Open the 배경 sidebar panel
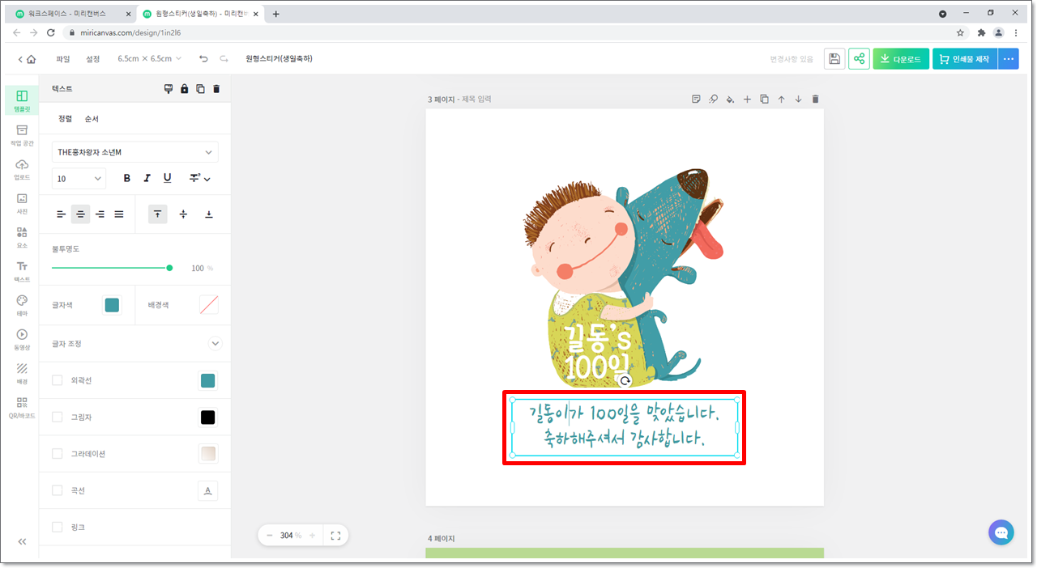This screenshot has width=1037, height=568. point(22,373)
